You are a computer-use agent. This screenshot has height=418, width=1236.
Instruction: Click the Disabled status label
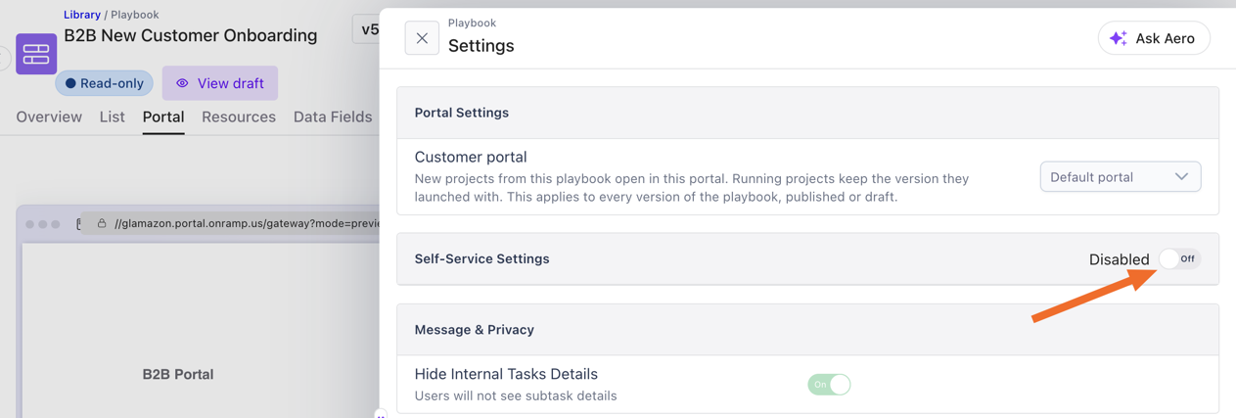click(1119, 259)
